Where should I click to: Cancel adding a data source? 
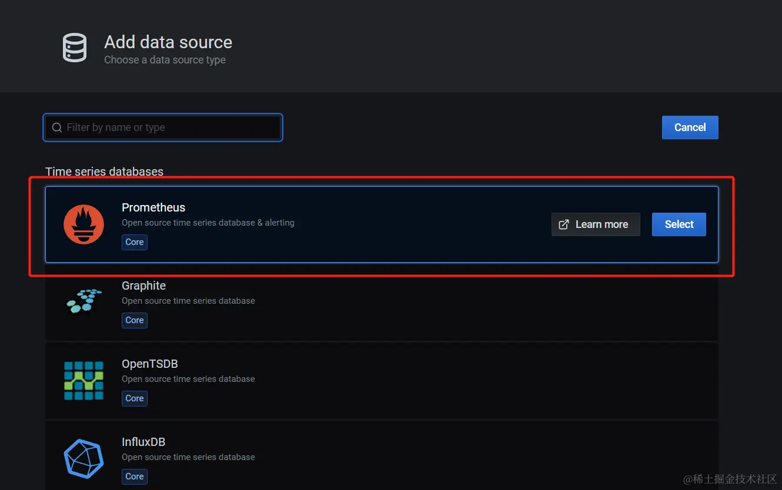click(690, 127)
